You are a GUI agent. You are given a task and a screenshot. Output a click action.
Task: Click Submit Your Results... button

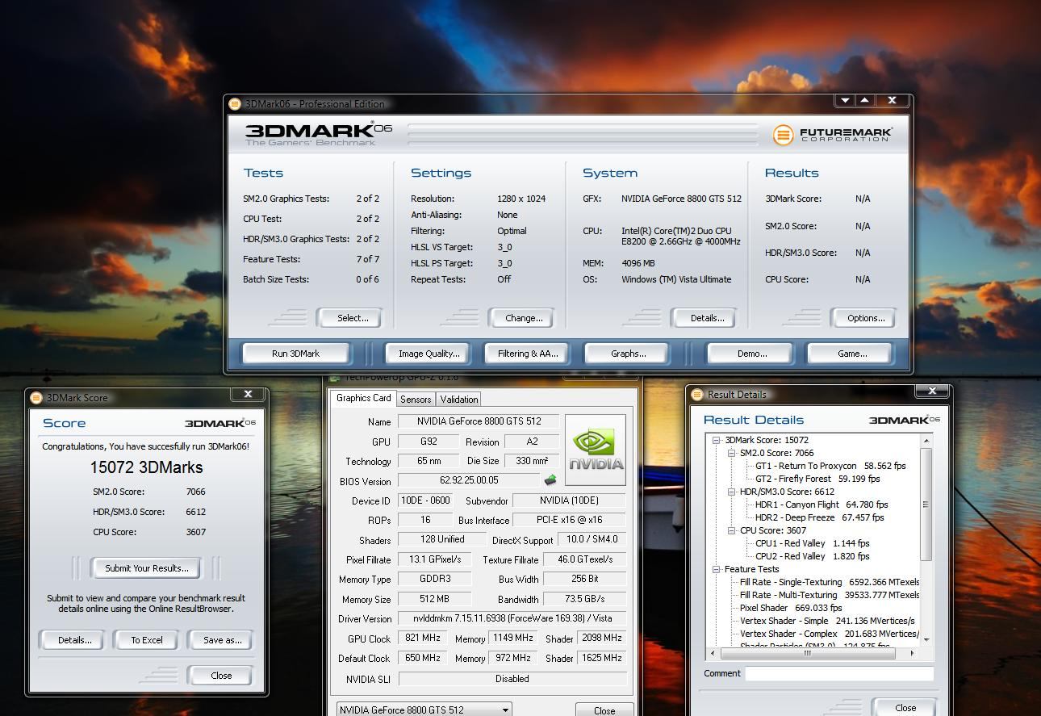tap(147, 568)
